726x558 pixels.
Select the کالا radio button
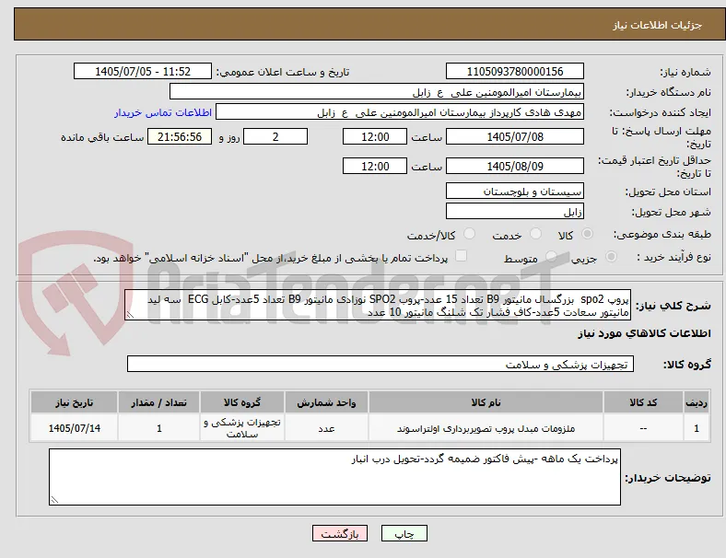coord(587,234)
